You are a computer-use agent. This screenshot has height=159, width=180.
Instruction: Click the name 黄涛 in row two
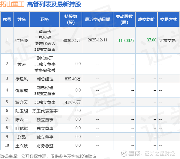tap(22, 64)
